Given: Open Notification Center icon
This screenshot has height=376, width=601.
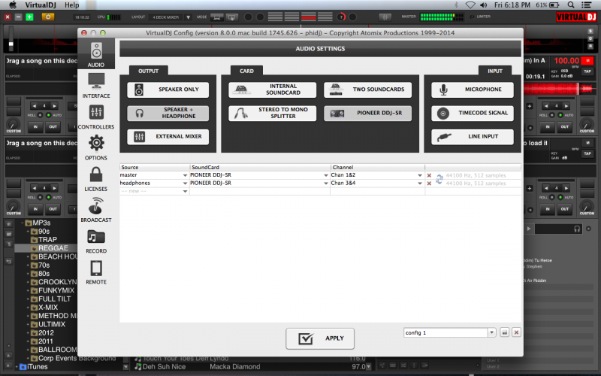Looking at the screenshot, I should 587,5.
